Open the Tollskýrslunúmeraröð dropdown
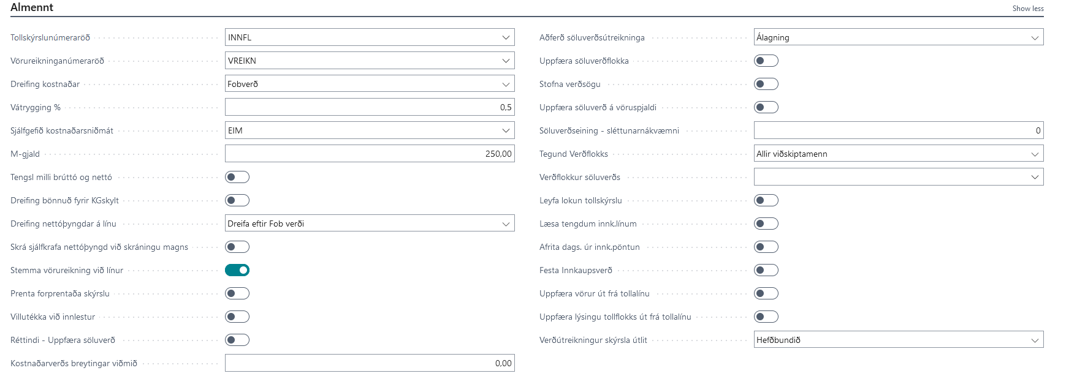The width and height of the screenshot is (1077, 376). (x=369, y=37)
